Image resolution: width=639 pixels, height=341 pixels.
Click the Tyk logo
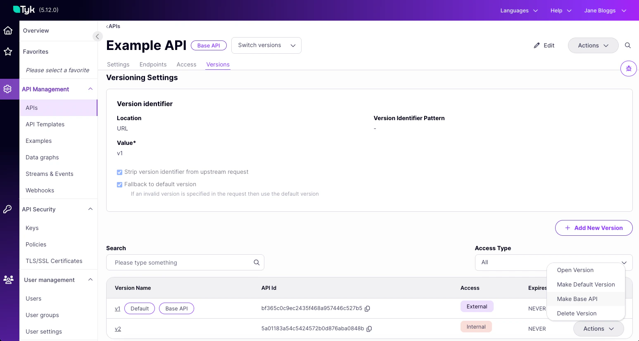point(23,9)
